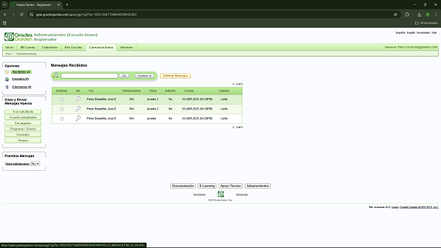Click the Grades Garden icon in footer
The height and width of the screenshot is (248, 441).
pos(220,194)
